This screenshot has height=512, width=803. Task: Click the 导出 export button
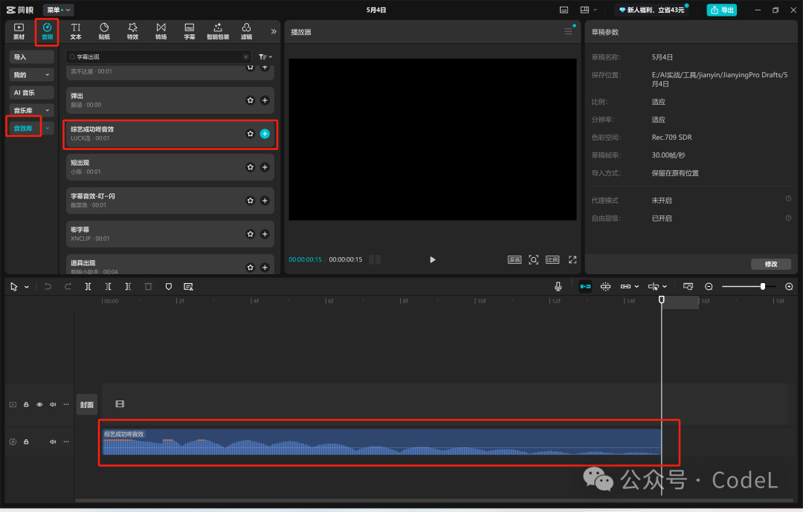click(x=721, y=10)
